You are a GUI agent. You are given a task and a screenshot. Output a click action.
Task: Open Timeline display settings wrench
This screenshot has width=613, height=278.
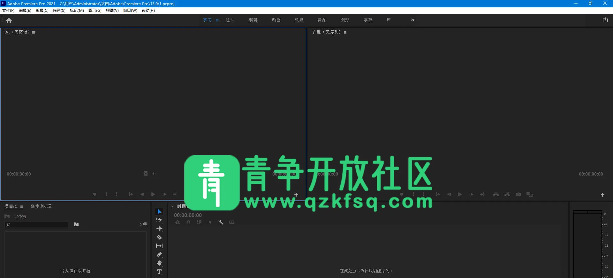(x=221, y=222)
